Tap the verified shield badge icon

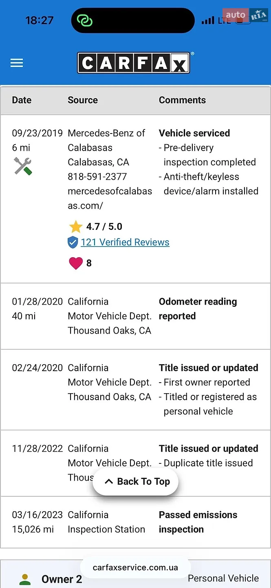point(73,243)
